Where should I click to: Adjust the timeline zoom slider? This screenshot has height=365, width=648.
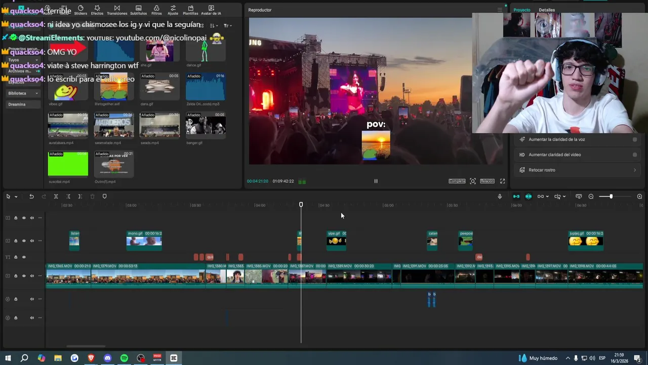coord(611,196)
